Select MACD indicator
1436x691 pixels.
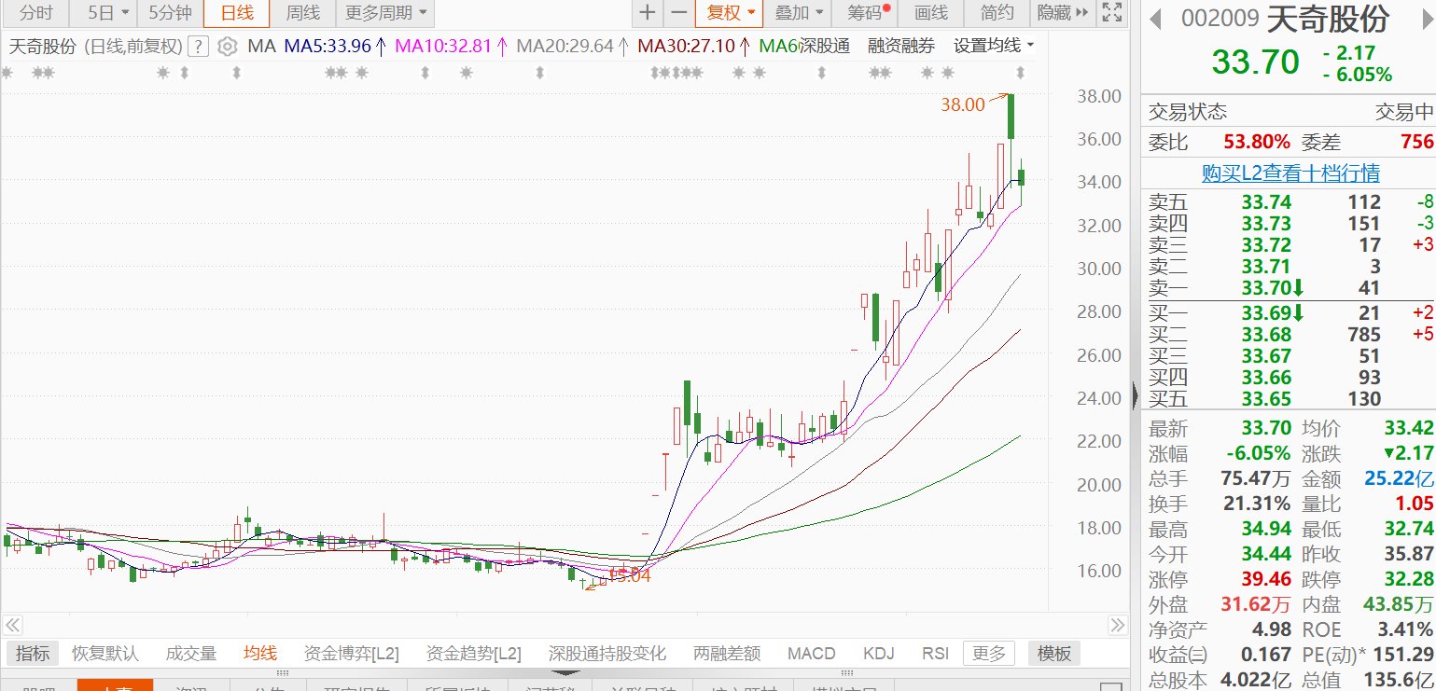point(812,653)
